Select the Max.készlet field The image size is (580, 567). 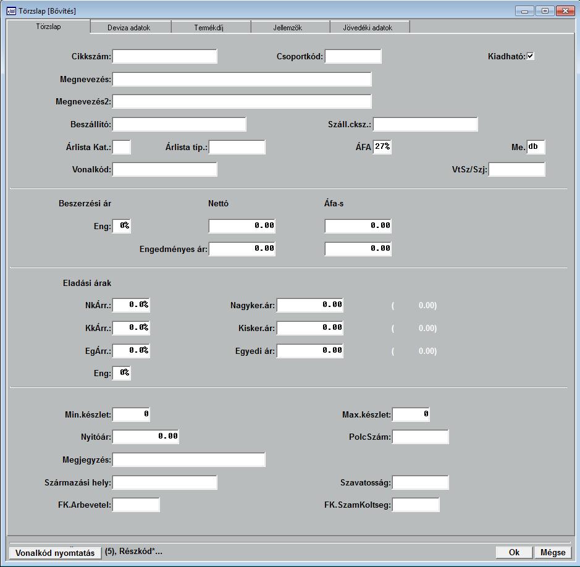(x=411, y=414)
